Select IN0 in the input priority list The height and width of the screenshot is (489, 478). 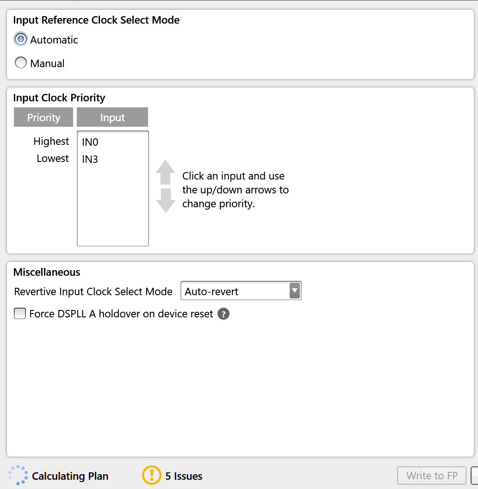90,142
